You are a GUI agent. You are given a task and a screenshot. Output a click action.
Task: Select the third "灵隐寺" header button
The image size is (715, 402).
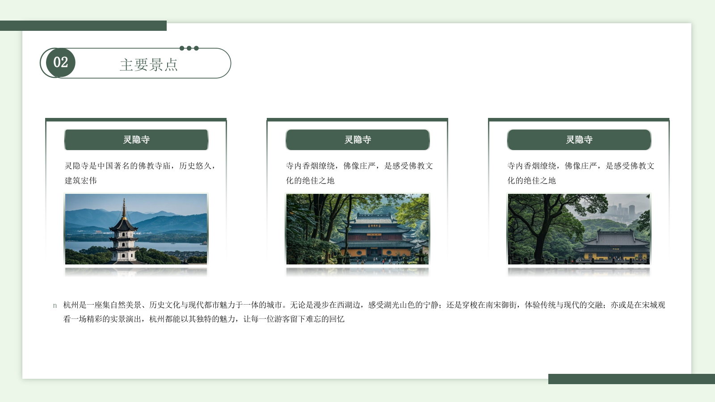click(579, 140)
